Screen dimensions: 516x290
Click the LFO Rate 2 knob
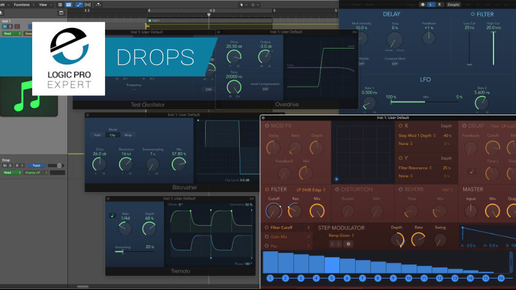pos(481,103)
